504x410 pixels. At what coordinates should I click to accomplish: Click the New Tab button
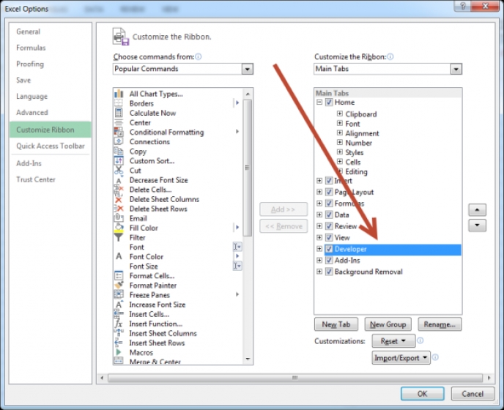tap(336, 324)
